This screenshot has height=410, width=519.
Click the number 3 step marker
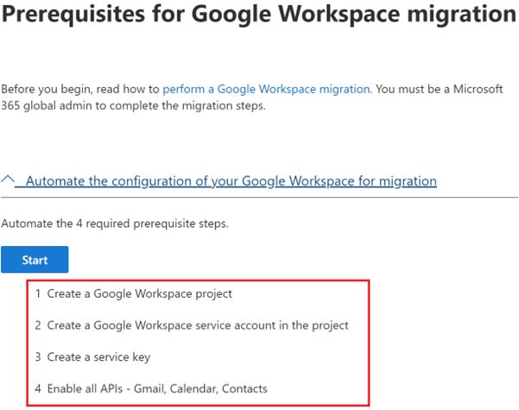pos(38,357)
